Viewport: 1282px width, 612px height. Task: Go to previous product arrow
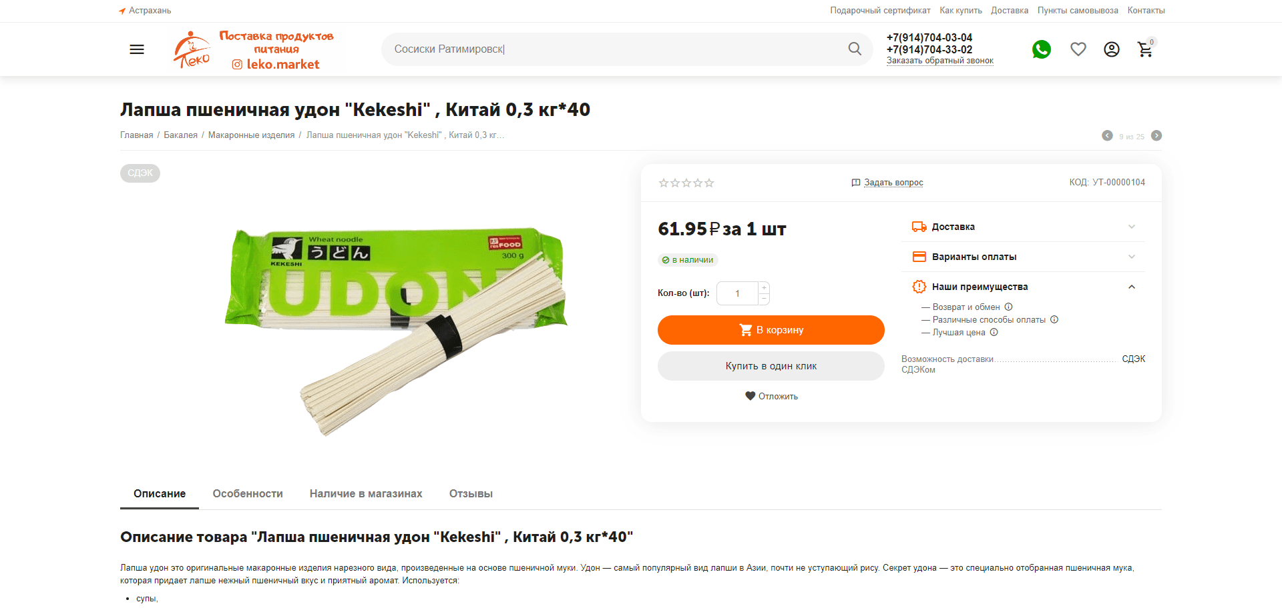(1107, 135)
